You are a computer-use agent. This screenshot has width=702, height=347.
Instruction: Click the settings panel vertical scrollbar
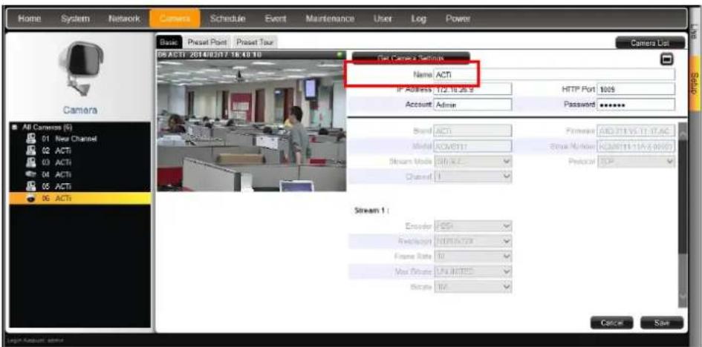pyautogui.click(x=682, y=214)
